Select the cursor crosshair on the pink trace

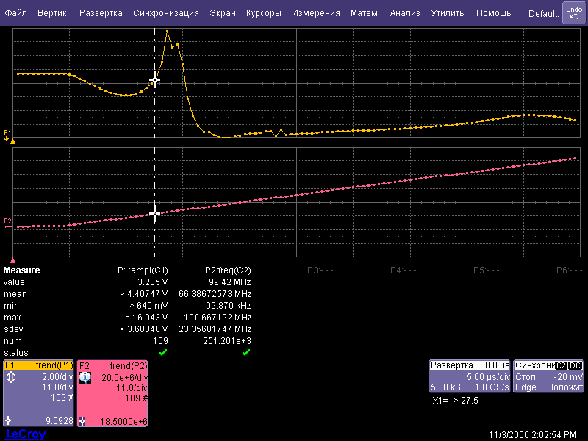tap(154, 214)
